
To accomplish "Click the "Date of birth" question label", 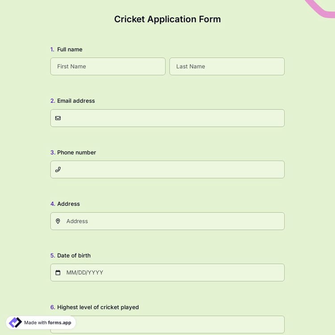I will coord(74,255).
